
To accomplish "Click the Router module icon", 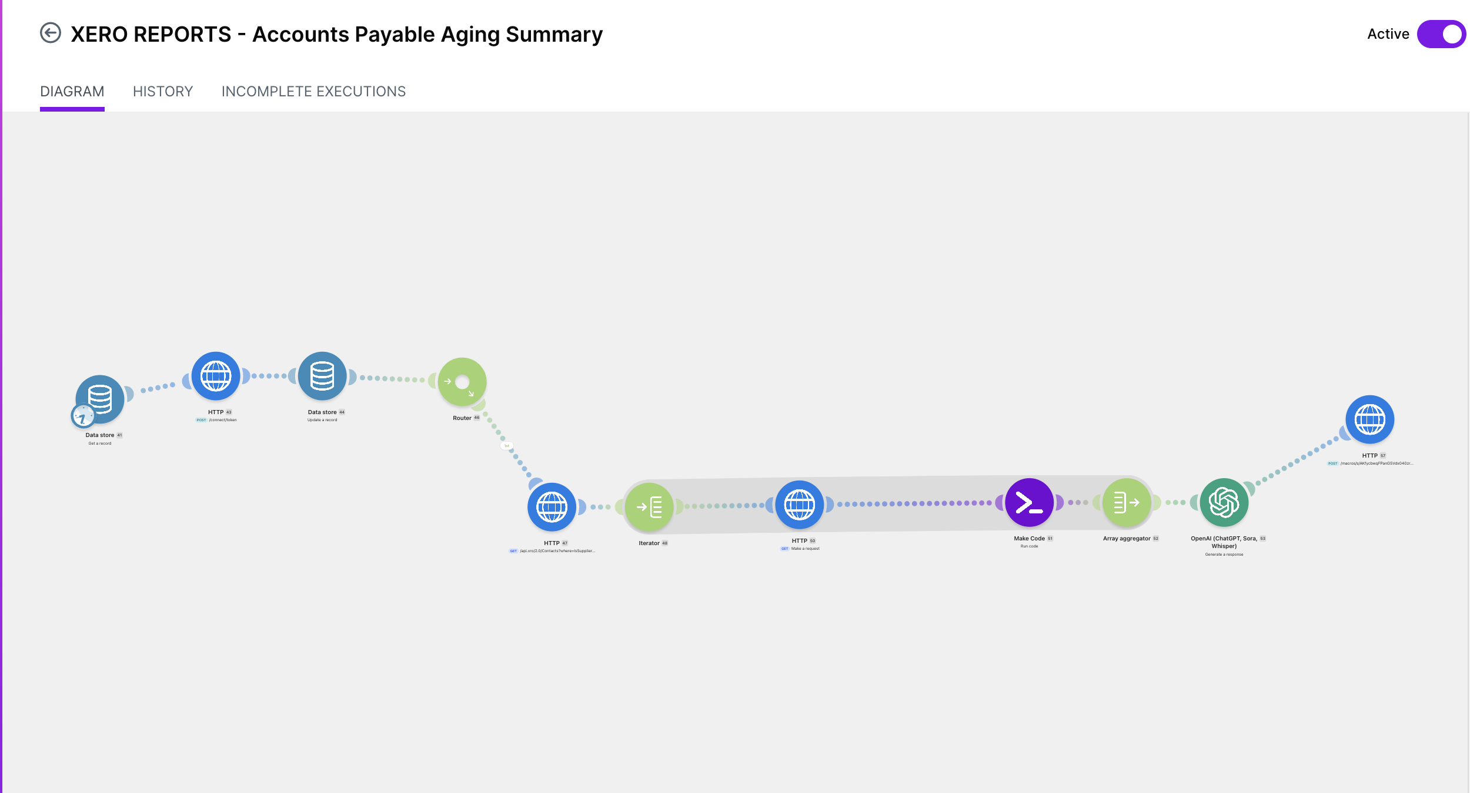I will (462, 382).
